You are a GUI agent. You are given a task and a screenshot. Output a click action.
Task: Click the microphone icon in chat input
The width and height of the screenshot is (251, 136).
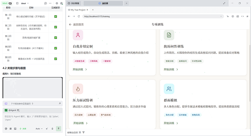52,129
